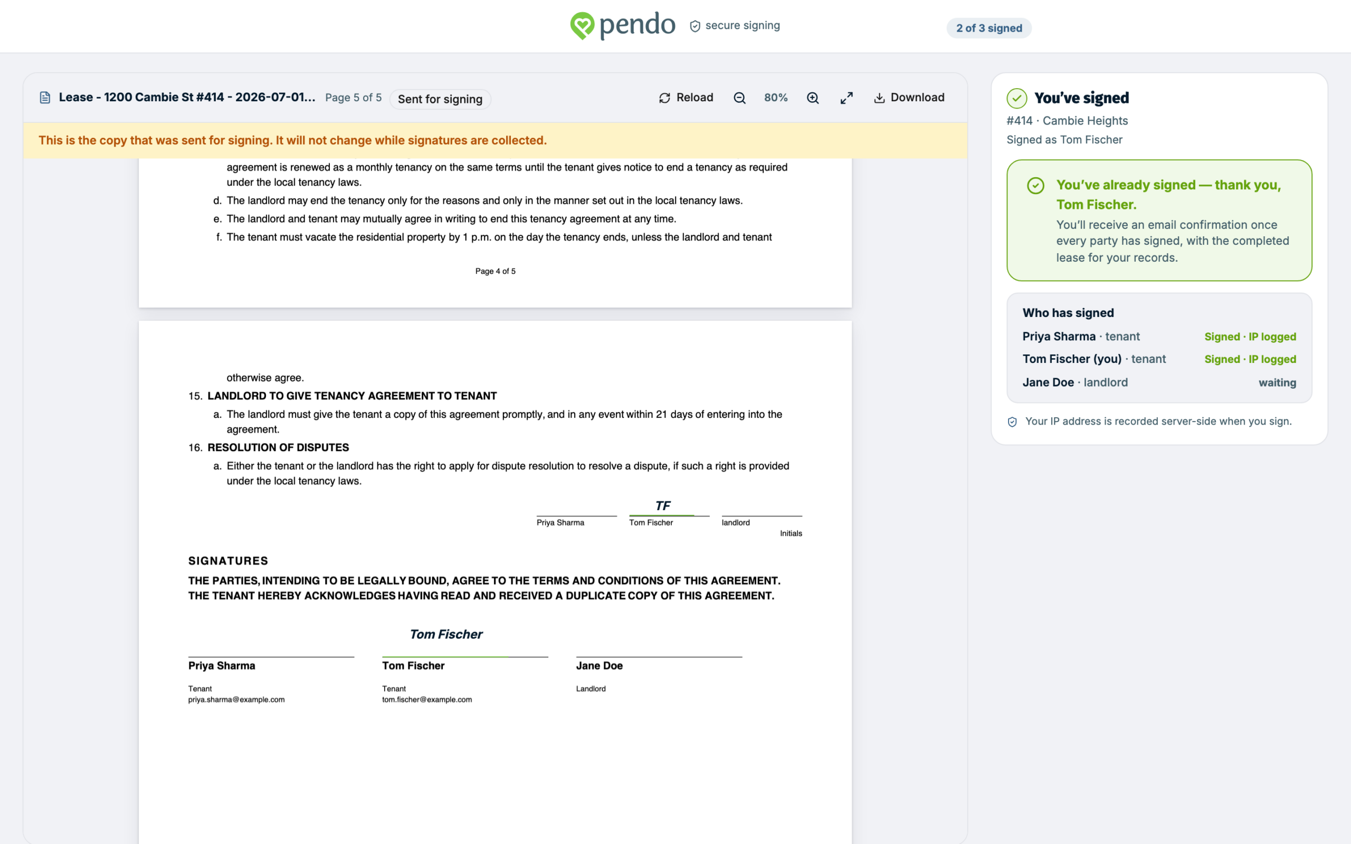Click the document file icon beside the lease title

pos(45,98)
